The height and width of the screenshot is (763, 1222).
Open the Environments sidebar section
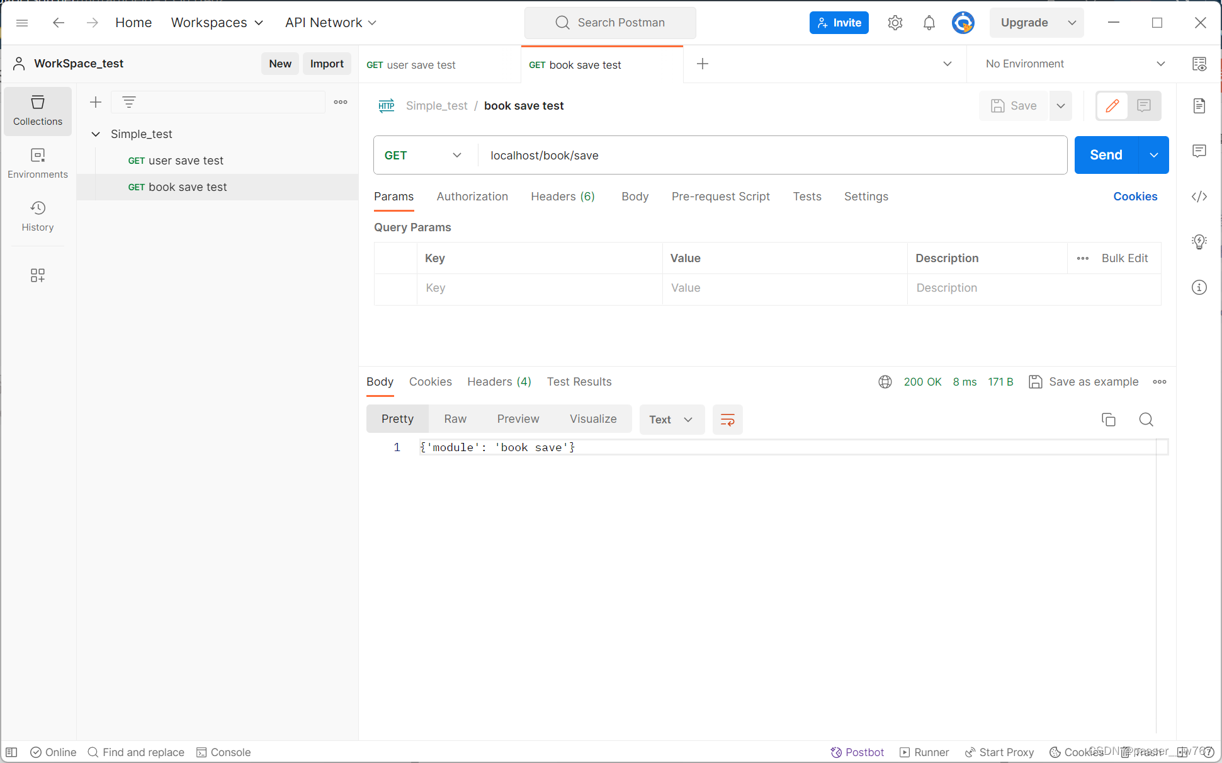click(38, 164)
